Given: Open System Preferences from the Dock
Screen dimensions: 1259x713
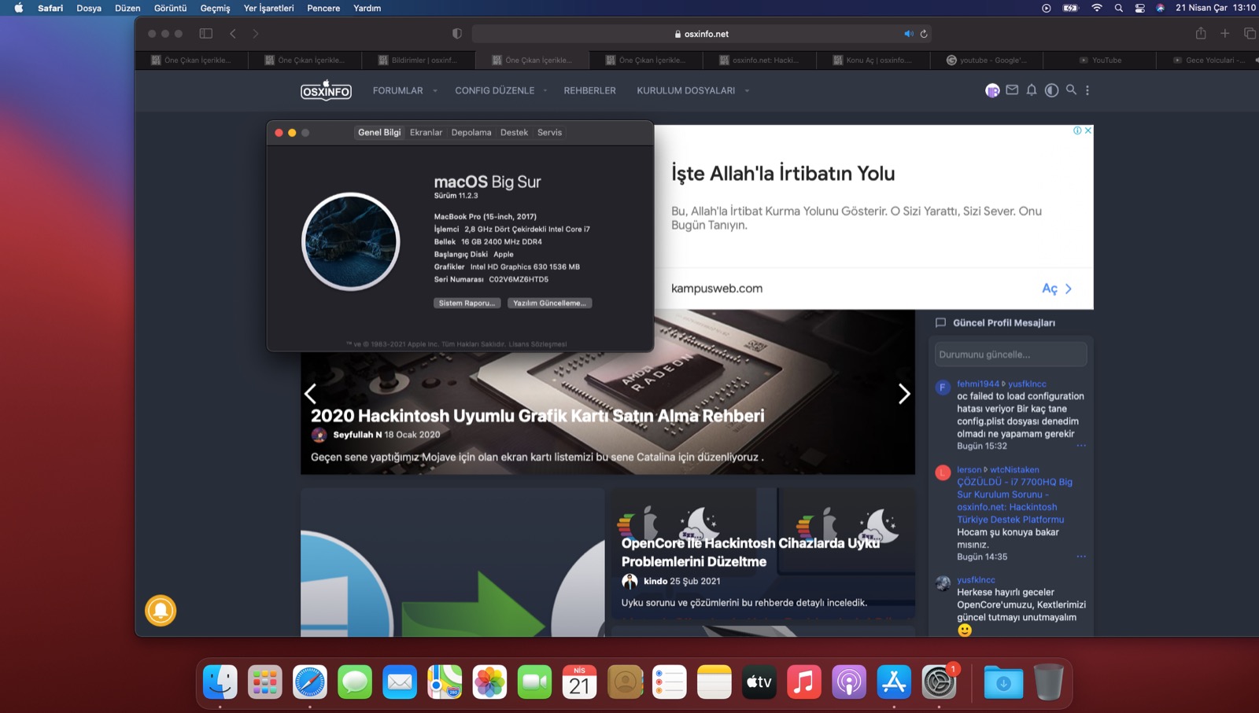Looking at the screenshot, I should (x=939, y=682).
